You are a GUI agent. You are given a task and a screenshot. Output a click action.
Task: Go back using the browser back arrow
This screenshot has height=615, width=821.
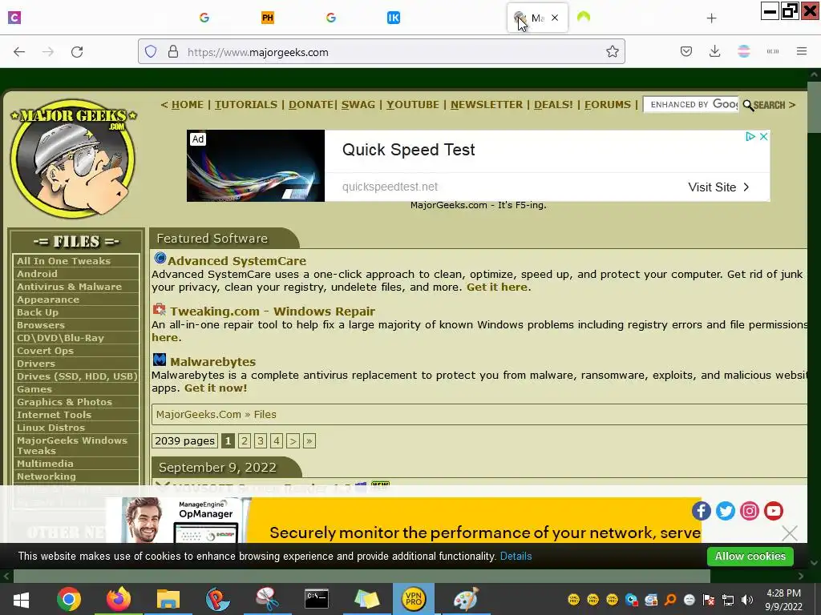point(19,52)
